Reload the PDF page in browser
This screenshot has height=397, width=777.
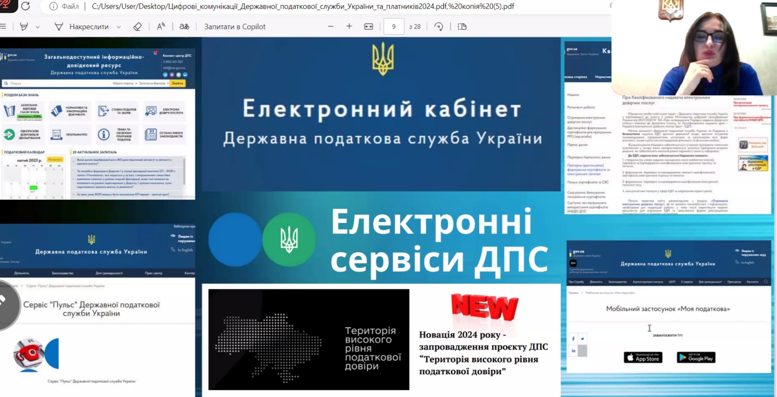(26, 6)
